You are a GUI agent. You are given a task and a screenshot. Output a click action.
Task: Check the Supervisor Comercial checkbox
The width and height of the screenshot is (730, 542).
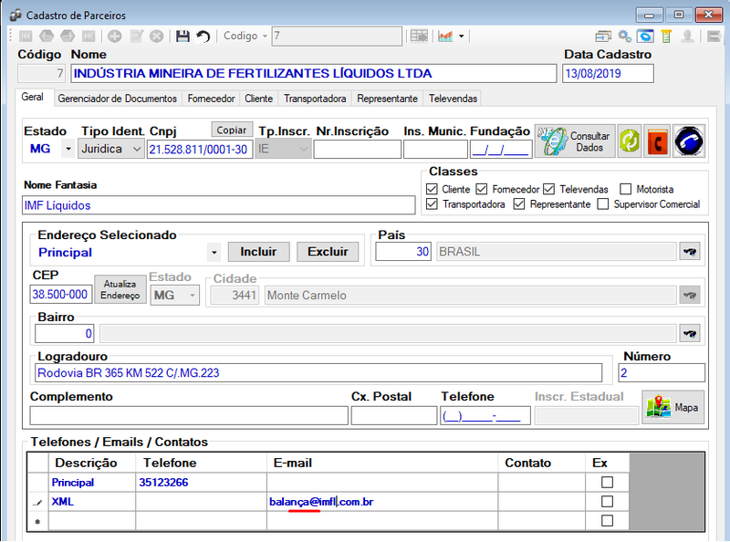click(603, 204)
